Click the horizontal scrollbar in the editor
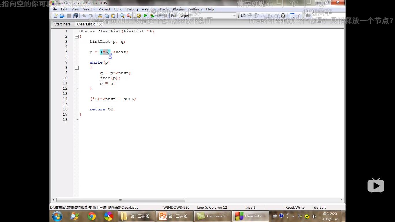395x222 pixels. 121,200
